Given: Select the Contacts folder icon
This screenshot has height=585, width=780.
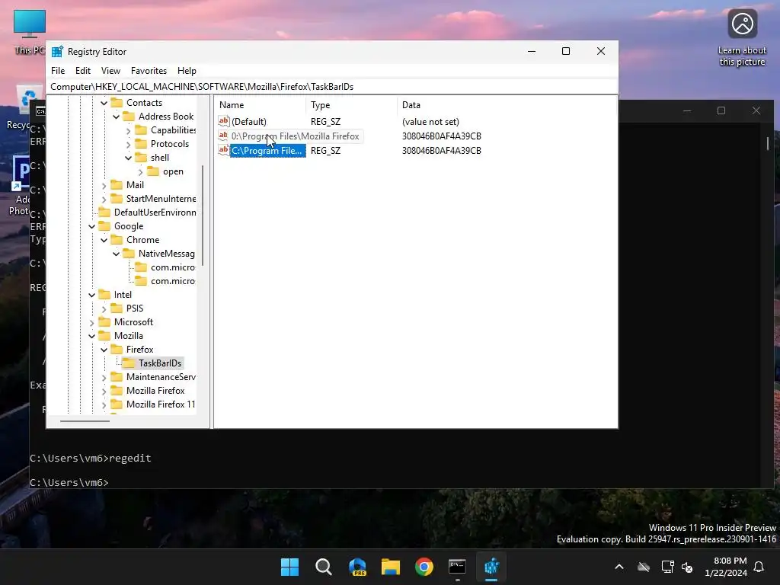Looking at the screenshot, I should [x=117, y=103].
